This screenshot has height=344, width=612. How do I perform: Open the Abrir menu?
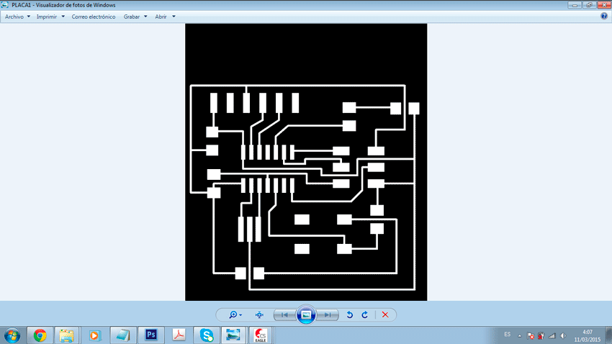tap(161, 17)
